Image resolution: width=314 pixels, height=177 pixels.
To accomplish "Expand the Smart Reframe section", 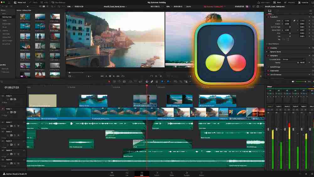I will [273, 44].
